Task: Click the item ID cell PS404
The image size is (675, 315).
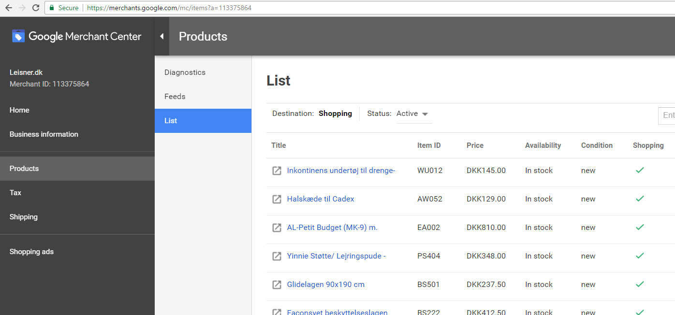Action: pyautogui.click(x=428, y=256)
